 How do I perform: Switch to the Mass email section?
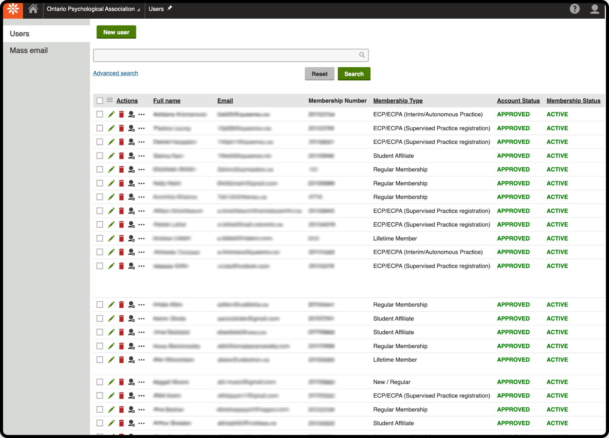29,50
